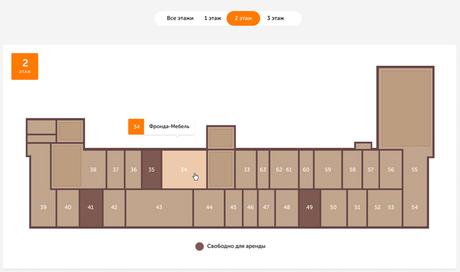Click vacant room 41 on the map
Screen dimensions: 460x272
coord(91,207)
